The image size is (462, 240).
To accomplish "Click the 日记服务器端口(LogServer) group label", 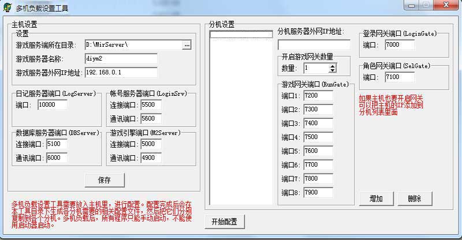I will (x=55, y=93).
